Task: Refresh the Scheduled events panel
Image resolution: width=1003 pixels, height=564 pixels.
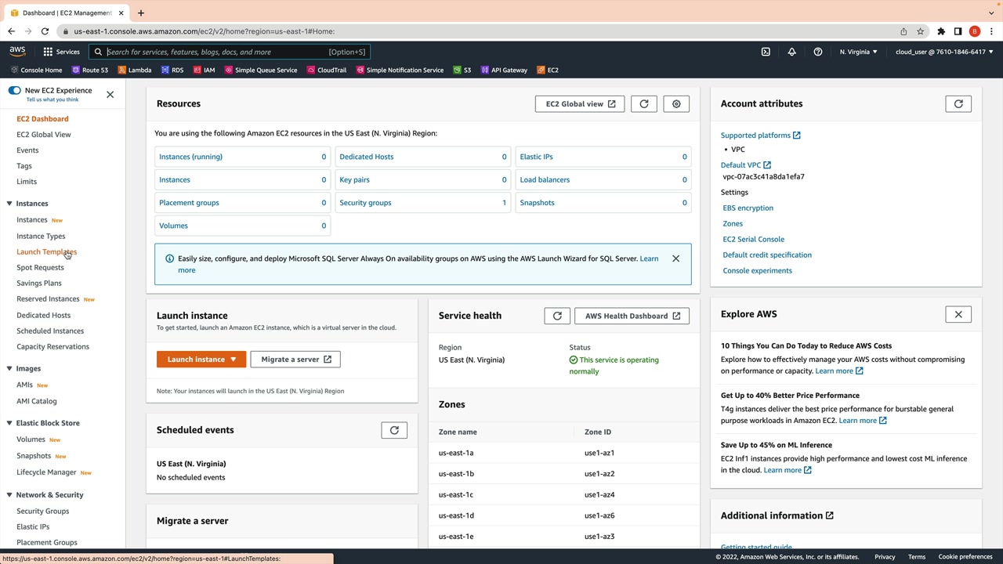Action: click(394, 430)
